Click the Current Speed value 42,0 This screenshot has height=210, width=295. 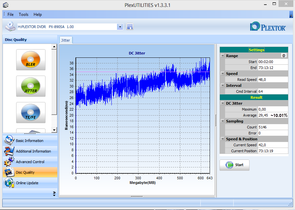click(x=273, y=145)
